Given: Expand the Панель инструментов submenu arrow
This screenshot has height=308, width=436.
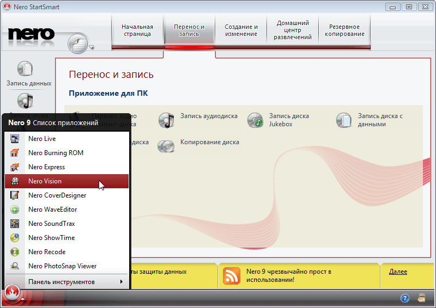Looking at the screenshot, I should click(x=121, y=282).
